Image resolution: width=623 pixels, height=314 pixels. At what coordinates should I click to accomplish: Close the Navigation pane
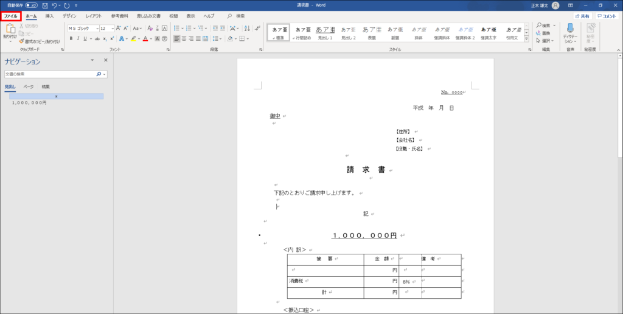pyautogui.click(x=106, y=60)
